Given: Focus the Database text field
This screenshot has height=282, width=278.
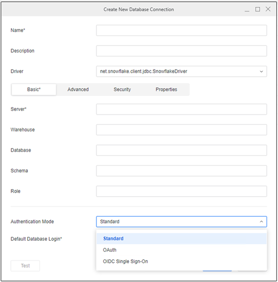Looking at the screenshot, I should (181, 150).
